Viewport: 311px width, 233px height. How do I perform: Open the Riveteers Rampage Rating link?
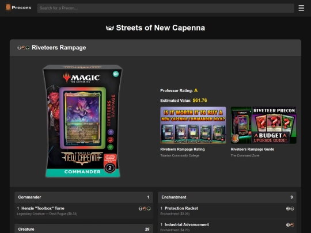tap(183, 149)
